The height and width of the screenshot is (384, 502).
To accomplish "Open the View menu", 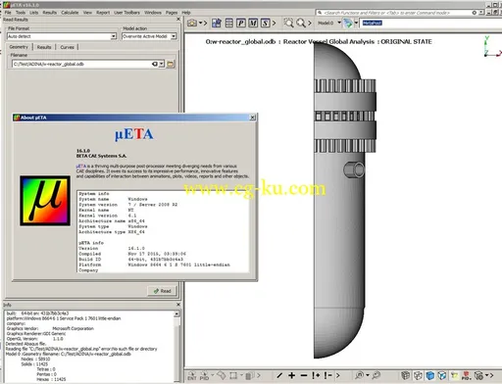I will pyautogui.click(x=87, y=13).
